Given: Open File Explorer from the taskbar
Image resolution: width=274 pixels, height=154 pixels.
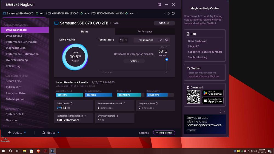Looking at the screenshot, I should click(24, 151).
